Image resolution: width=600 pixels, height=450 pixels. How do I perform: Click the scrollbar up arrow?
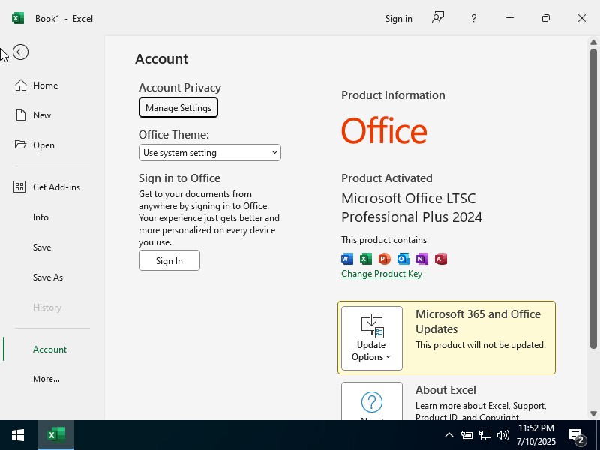(593, 42)
